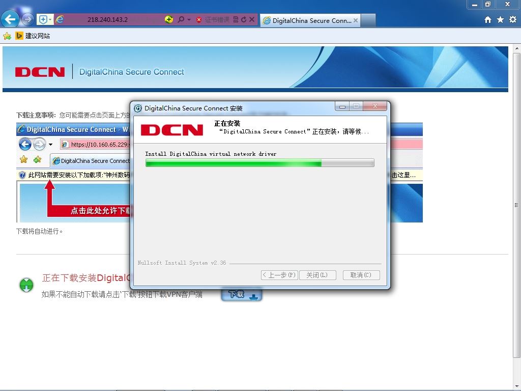
Task: Open the blue plus shield toolbar icon
Action: pyautogui.click(x=43, y=20)
